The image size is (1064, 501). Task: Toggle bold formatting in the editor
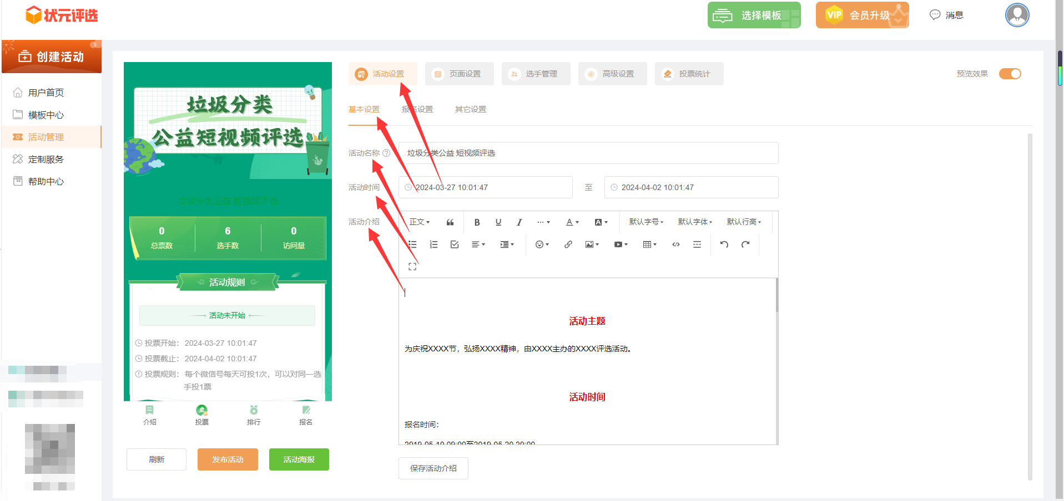(477, 222)
